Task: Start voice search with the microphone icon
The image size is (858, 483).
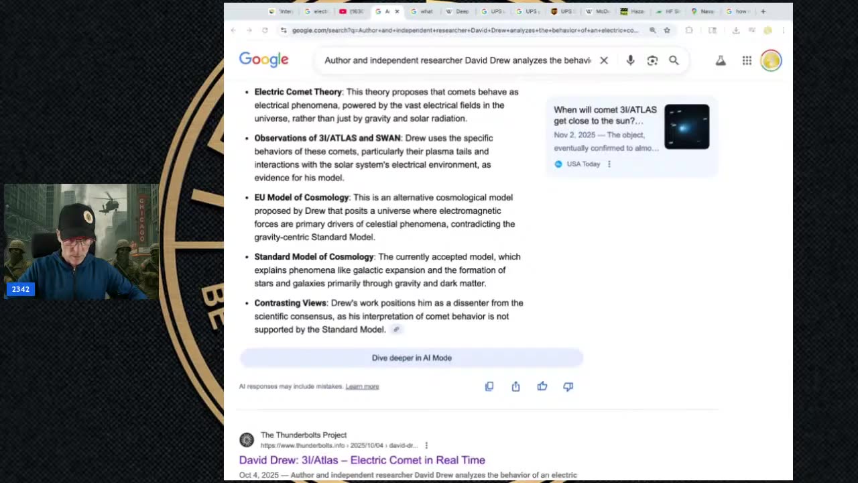Action: pos(630,60)
